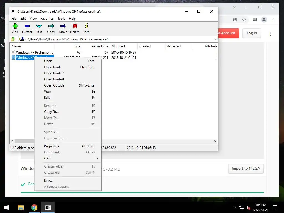This screenshot has width=284, height=213.
Task: Open the network tray icon
Action: [x=242, y=207]
